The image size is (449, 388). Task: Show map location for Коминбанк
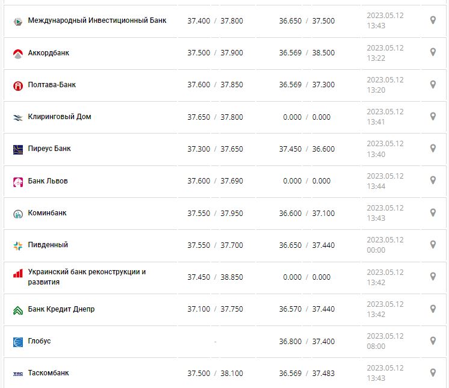point(433,212)
